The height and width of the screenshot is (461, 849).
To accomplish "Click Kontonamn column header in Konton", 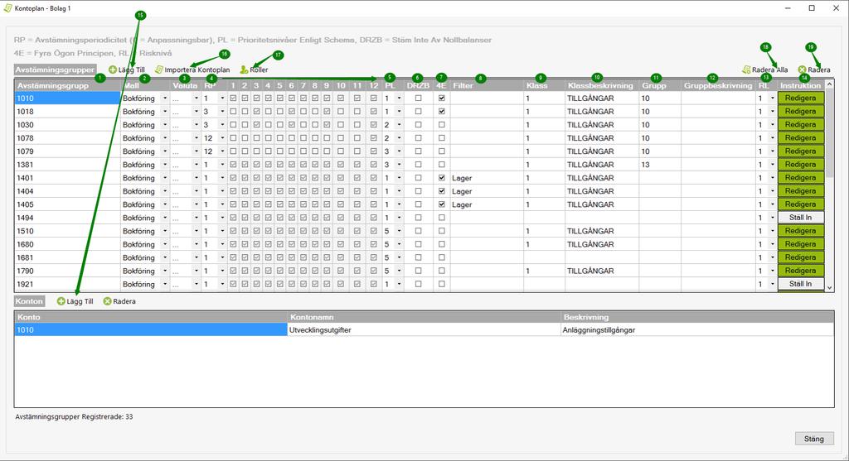I will 424,317.
